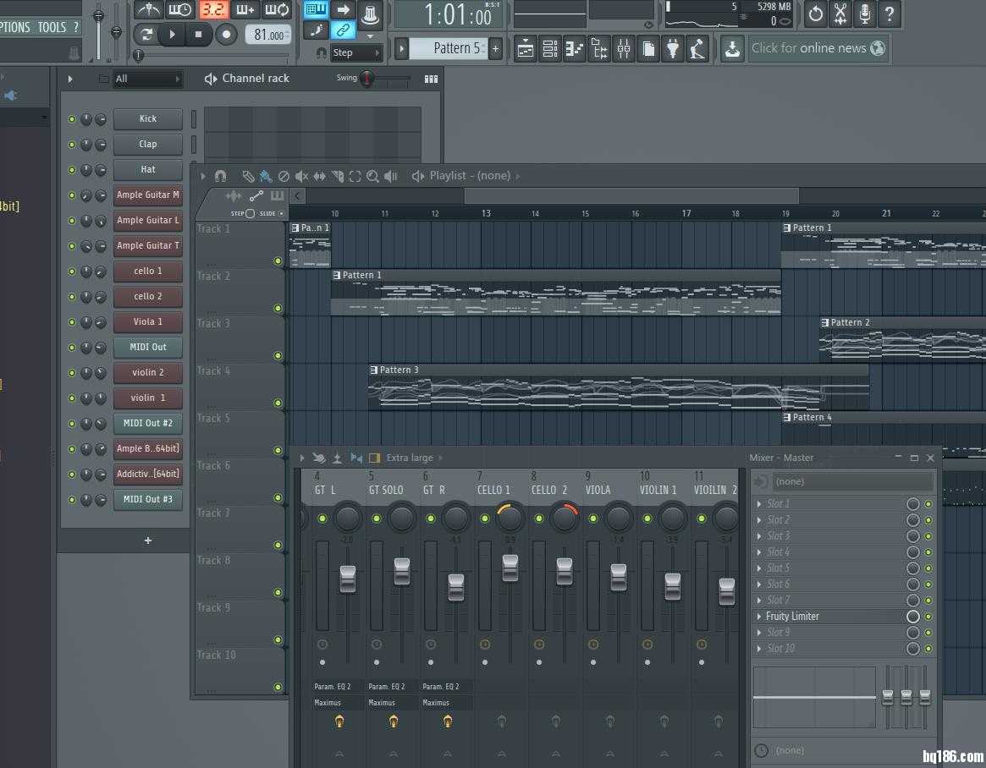Disable the Fruity Limiter effect slot LED

click(928, 617)
